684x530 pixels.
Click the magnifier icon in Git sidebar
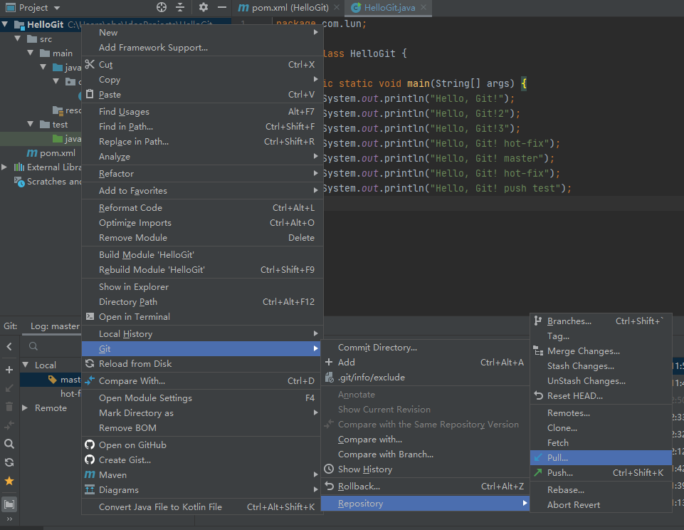pos(9,444)
